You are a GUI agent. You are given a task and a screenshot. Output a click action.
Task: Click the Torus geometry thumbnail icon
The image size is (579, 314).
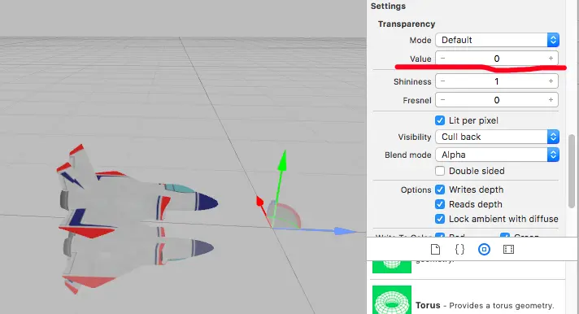[x=392, y=299]
